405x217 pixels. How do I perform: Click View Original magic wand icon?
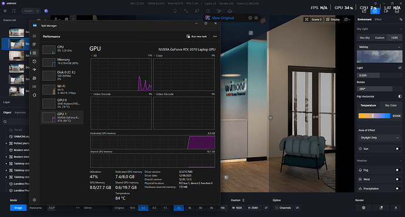point(208,18)
